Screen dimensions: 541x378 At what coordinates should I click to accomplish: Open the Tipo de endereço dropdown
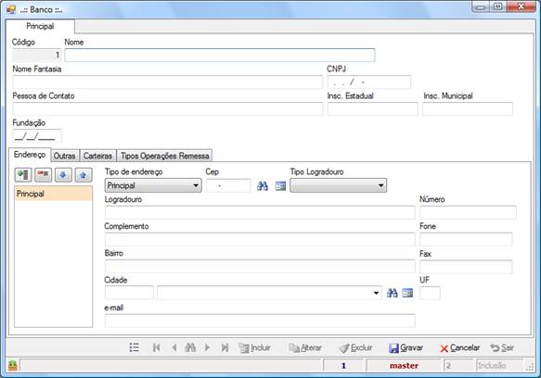pyautogui.click(x=153, y=185)
